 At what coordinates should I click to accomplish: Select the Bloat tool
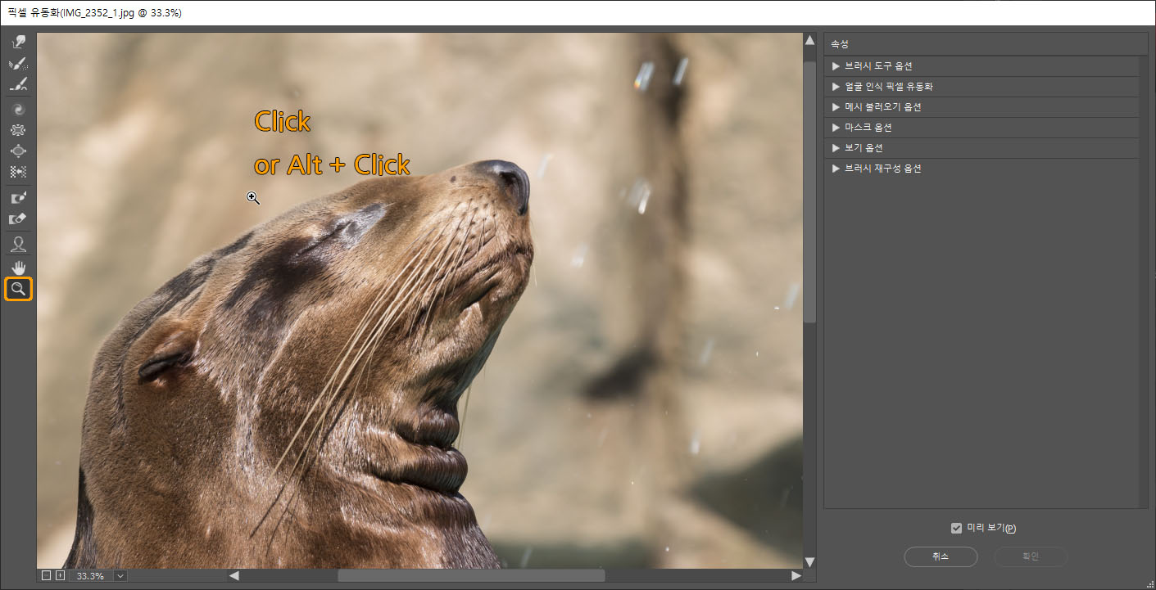tap(18, 151)
